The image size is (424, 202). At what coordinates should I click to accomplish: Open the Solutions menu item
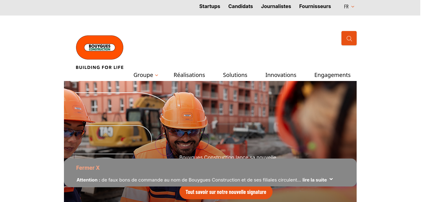(235, 75)
